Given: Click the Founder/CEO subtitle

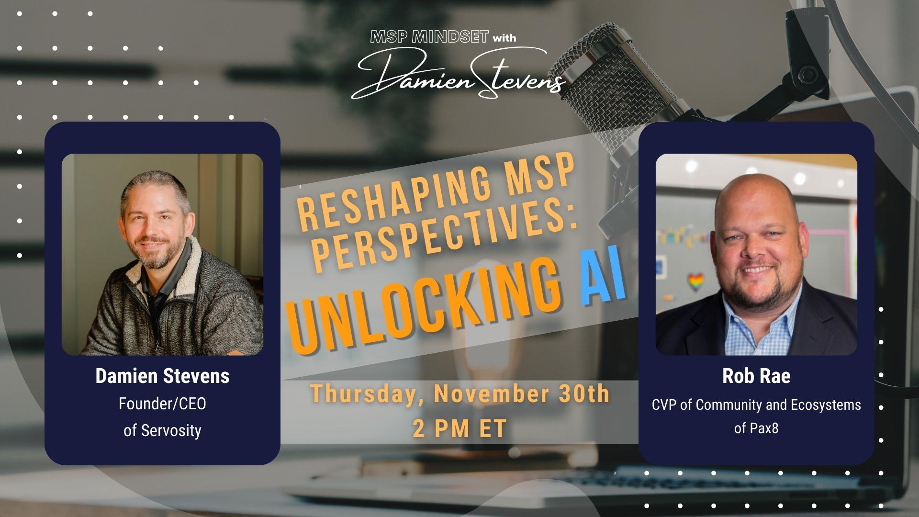Looking at the screenshot, I should point(162,404).
